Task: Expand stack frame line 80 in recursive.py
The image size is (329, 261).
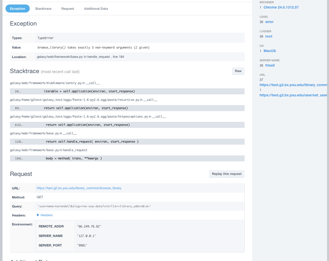Action: click(x=127, y=108)
